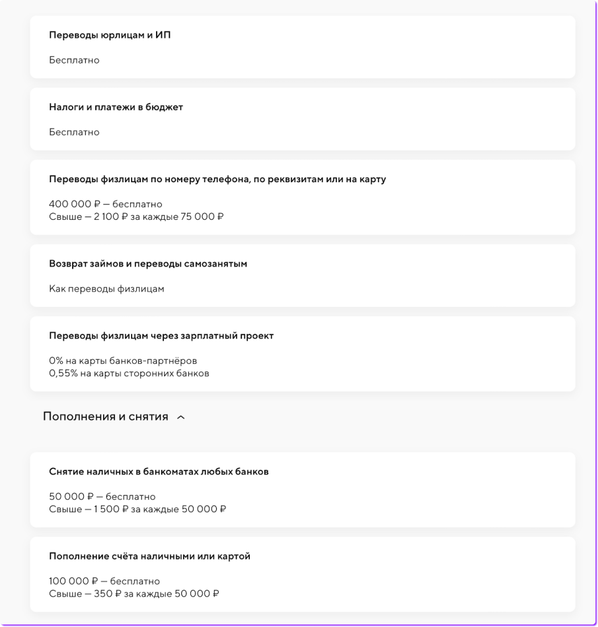Viewport: 598px width, 627px height.
Task: Click «Свыше — 2 100 ₽ за каждые 75 000 ₽»
Action: point(136,216)
